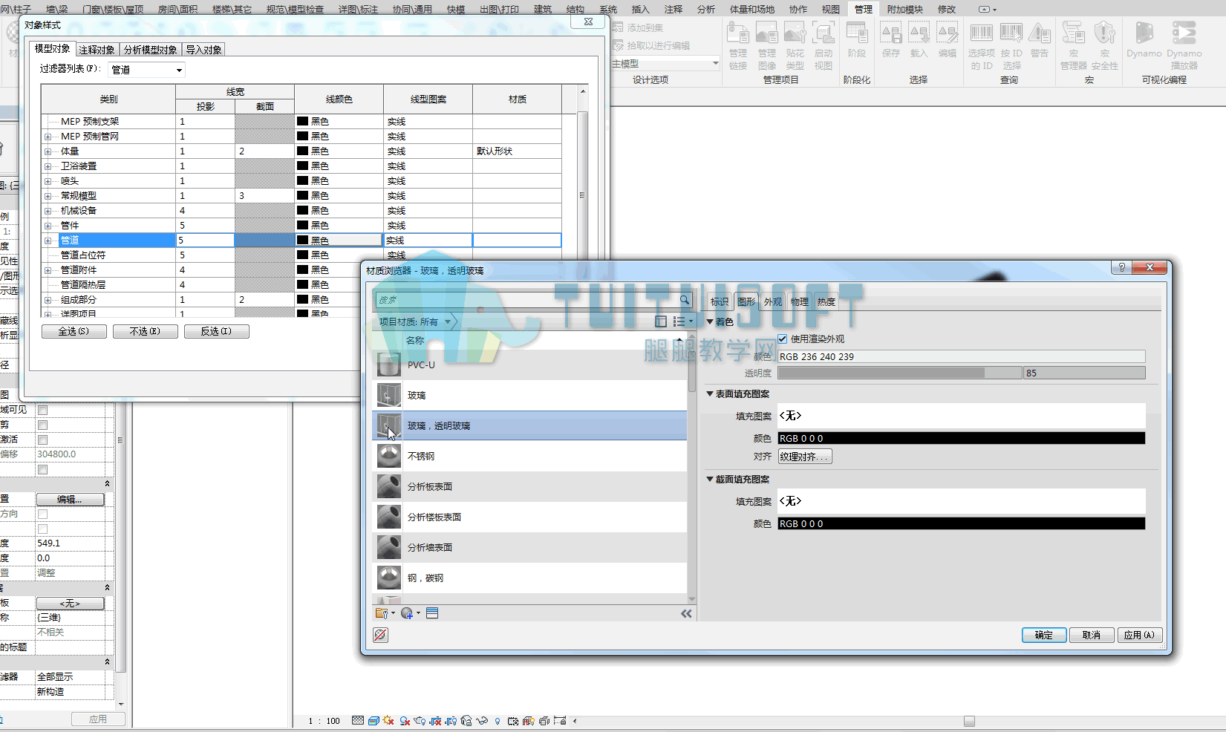1226x732 pixels.
Task: Select the PVC-U material row
Action: [529, 365]
